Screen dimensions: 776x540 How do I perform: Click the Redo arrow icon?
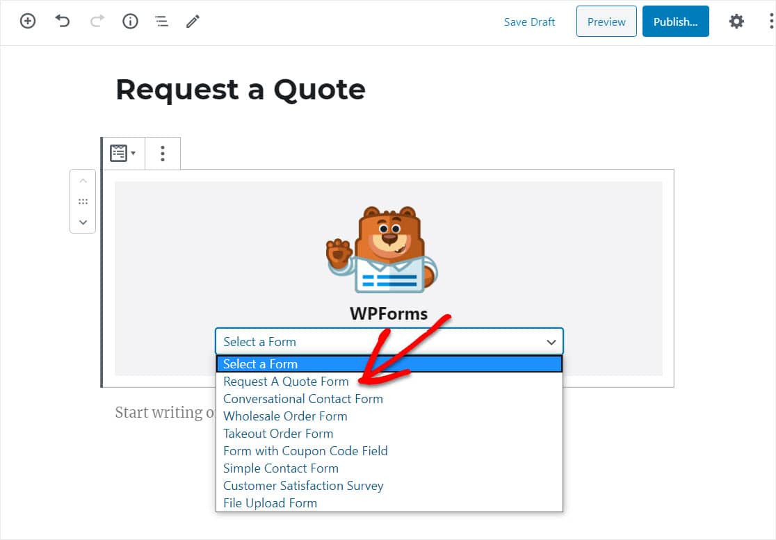pos(97,22)
